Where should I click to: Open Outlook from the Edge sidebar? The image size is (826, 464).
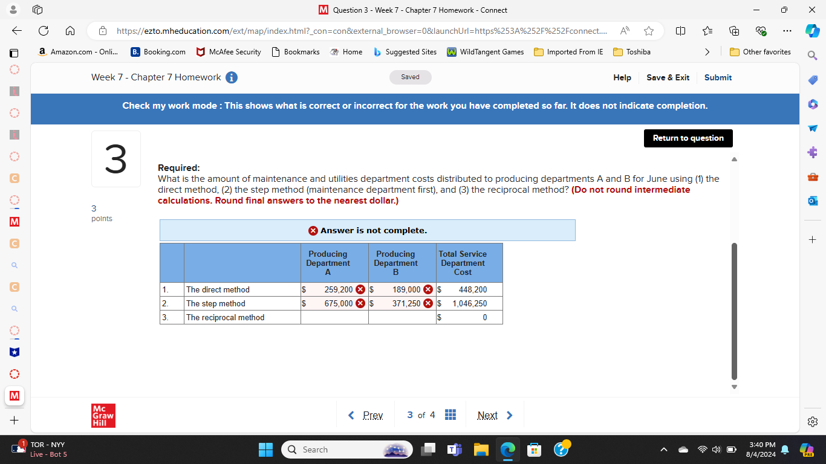[812, 201]
